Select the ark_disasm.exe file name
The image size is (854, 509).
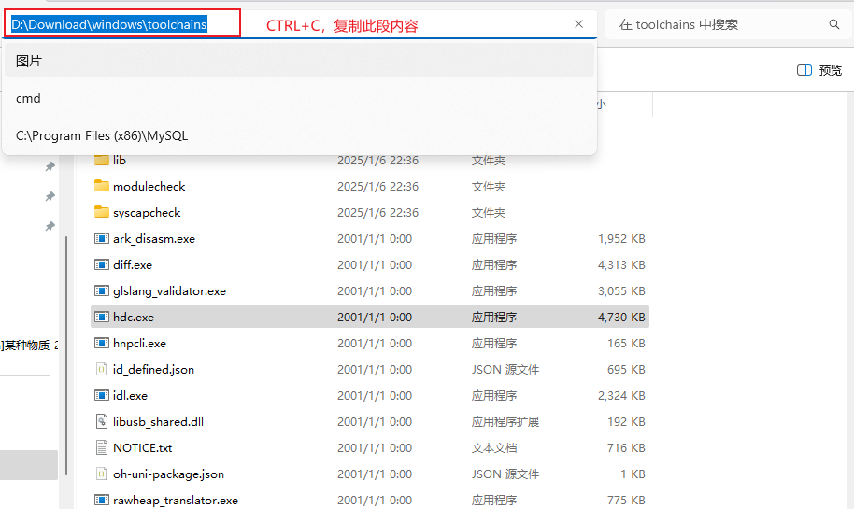coord(154,238)
